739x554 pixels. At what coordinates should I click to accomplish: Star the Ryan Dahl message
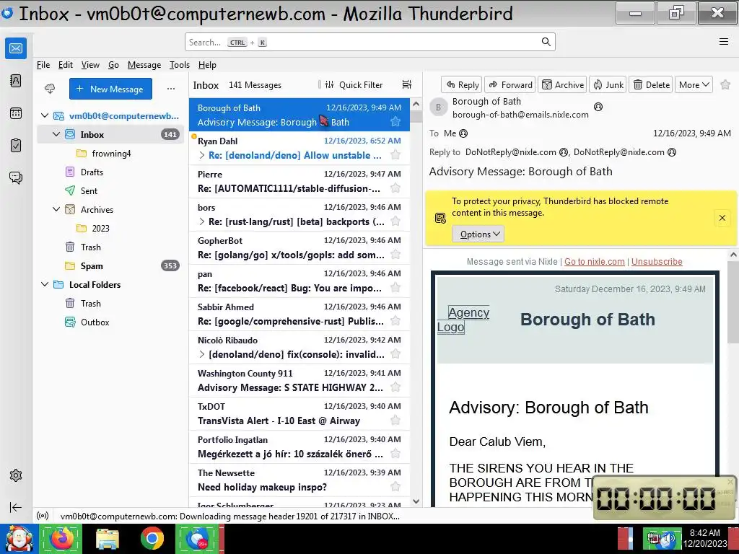pos(395,155)
